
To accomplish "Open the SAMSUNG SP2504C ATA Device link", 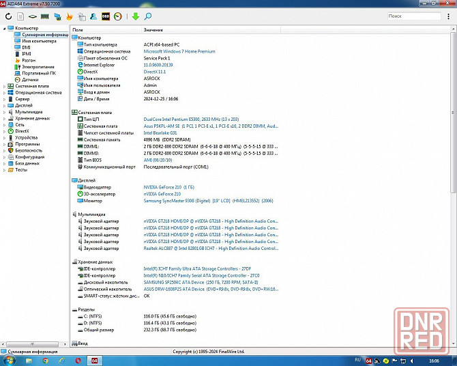I will click(201, 282).
